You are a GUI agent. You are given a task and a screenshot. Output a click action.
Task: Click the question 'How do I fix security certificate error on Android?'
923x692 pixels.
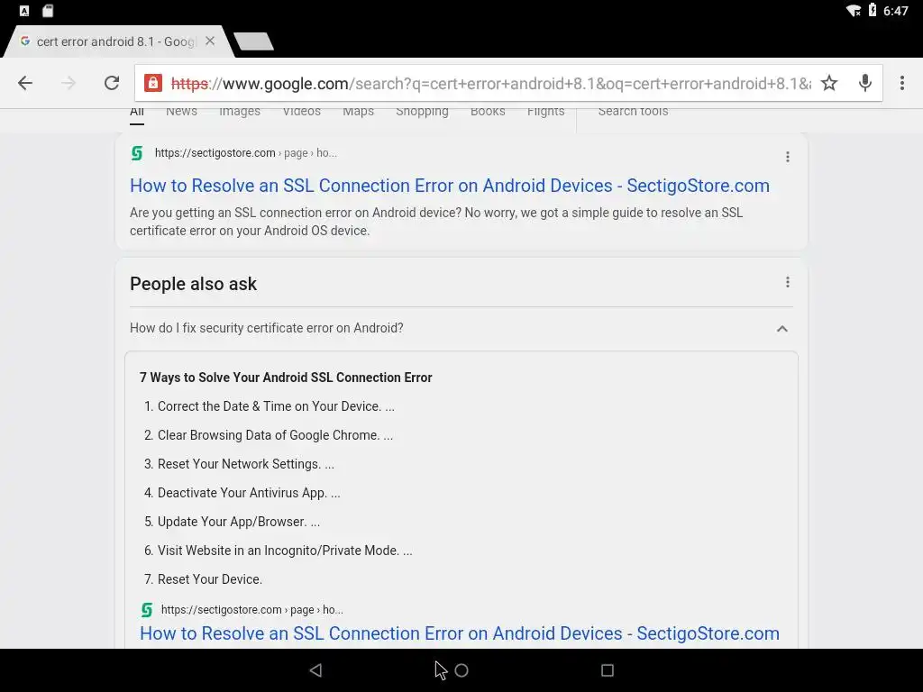(x=267, y=328)
